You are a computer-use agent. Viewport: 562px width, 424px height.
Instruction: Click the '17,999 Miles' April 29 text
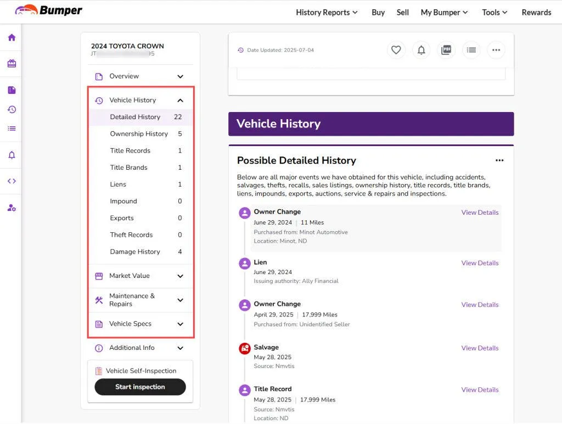(x=320, y=315)
